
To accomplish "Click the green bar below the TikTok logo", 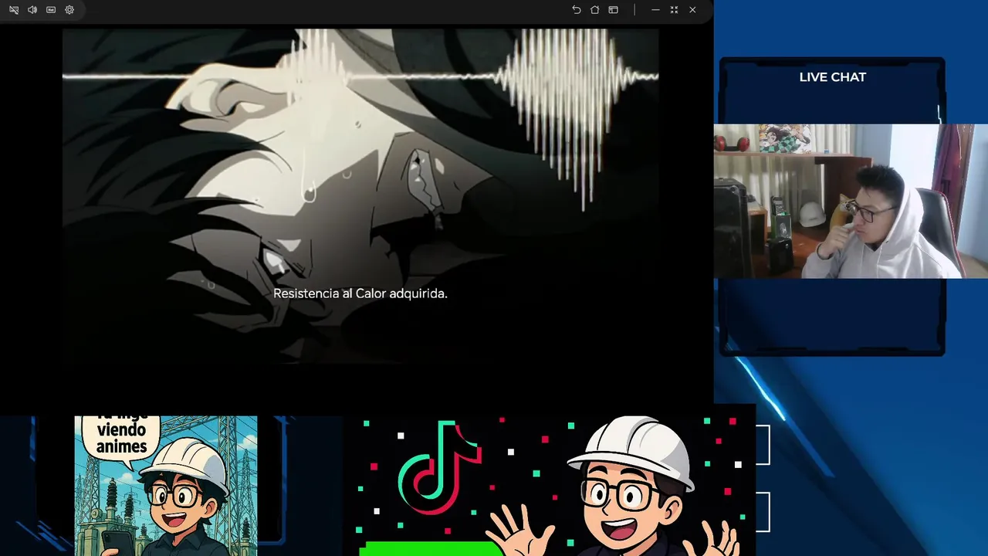I will click(x=430, y=549).
